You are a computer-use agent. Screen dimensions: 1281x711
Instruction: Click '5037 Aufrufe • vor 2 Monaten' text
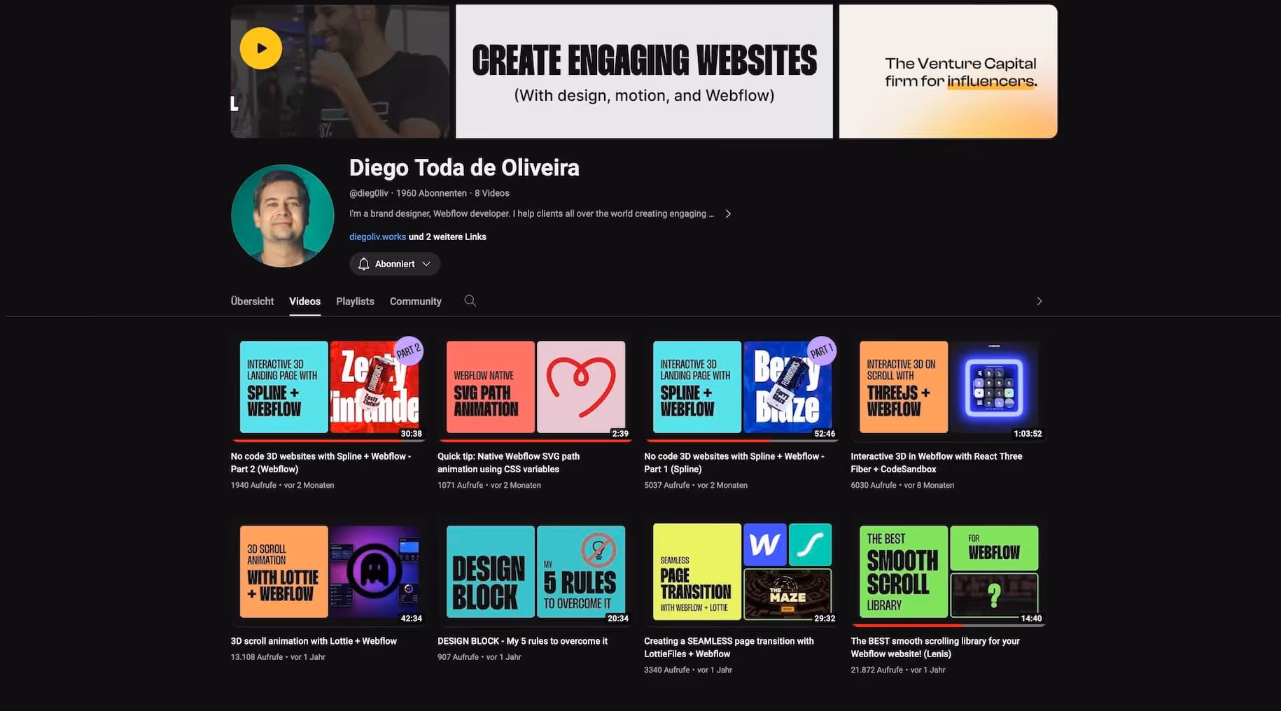click(696, 486)
